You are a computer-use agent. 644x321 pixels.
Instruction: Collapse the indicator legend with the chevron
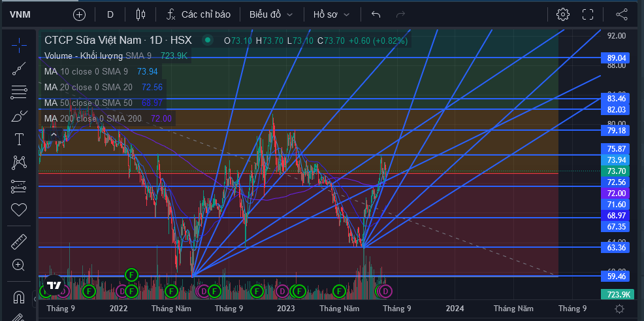(x=54, y=135)
